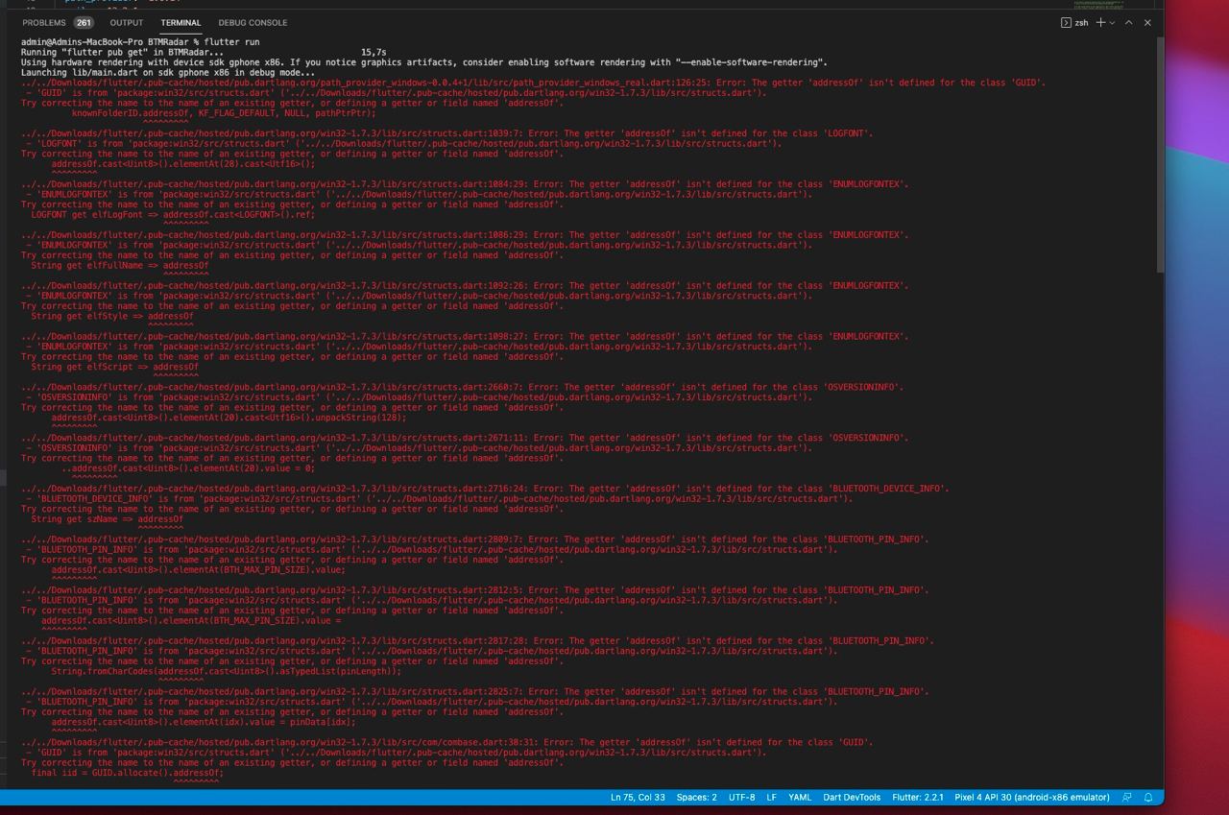The width and height of the screenshot is (1229, 815).
Task: Click the 'Running "flutter pub get"' line
Action: [204, 52]
